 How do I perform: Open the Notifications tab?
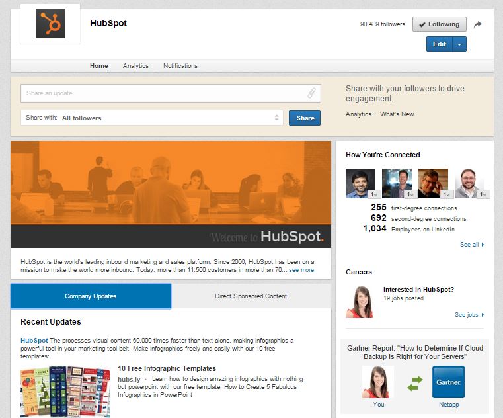pos(180,66)
